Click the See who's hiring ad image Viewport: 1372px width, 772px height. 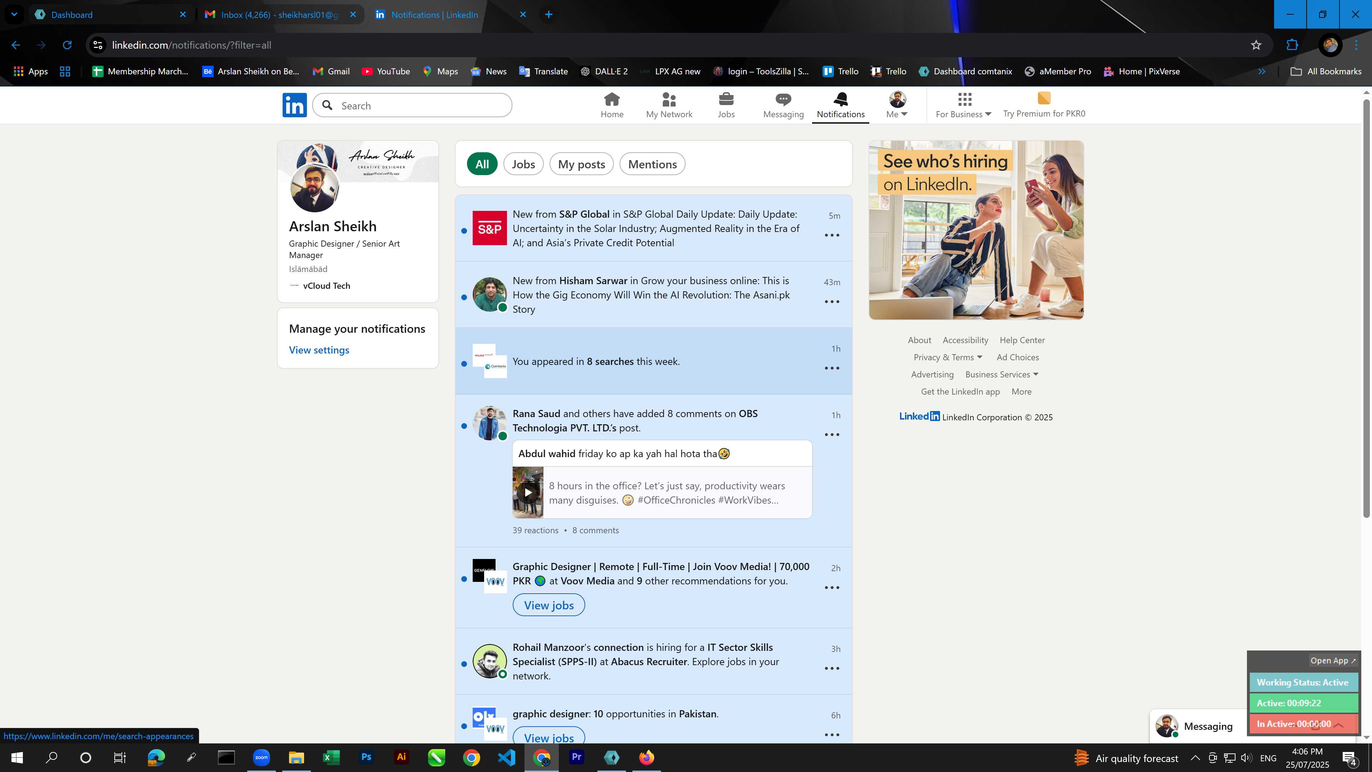pos(976,230)
